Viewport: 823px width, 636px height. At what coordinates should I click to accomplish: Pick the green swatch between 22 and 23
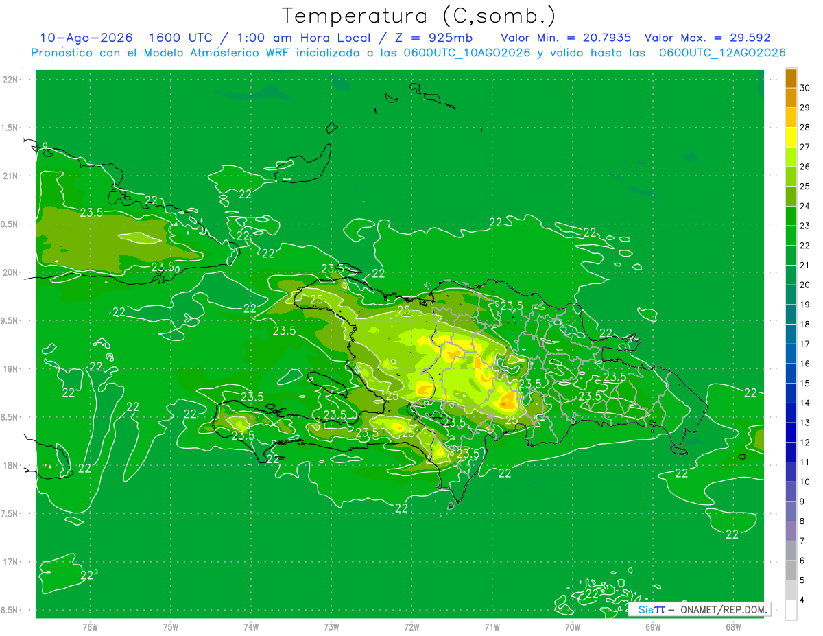(791, 236)
